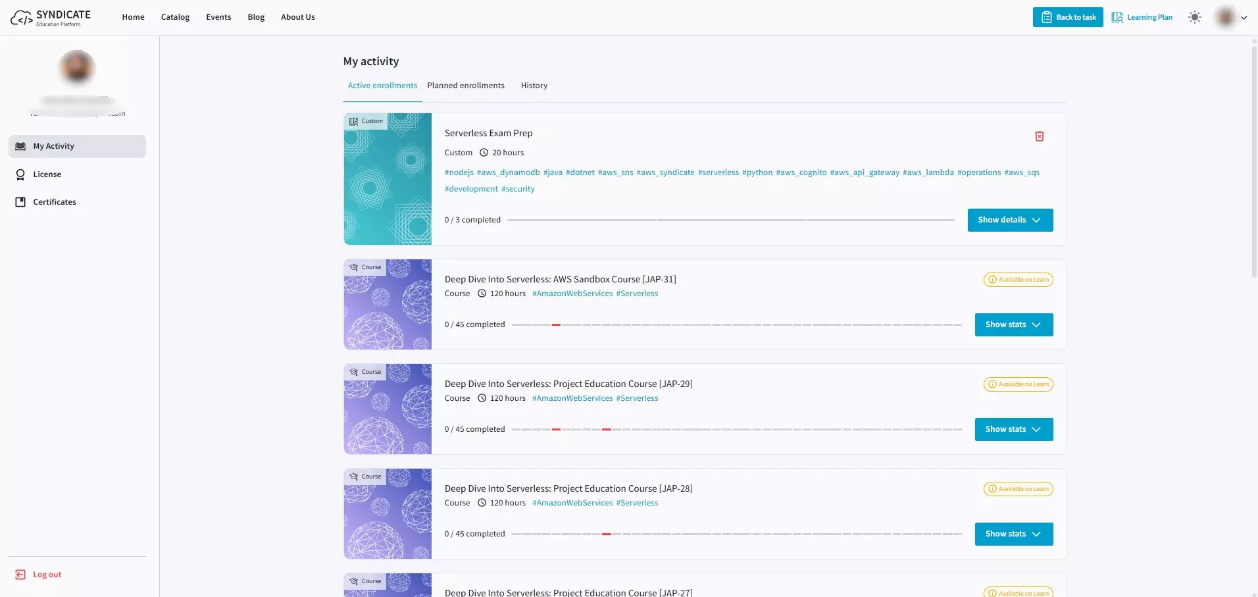Open Deep Dive Into Serverless JAP-27 title

568,592
